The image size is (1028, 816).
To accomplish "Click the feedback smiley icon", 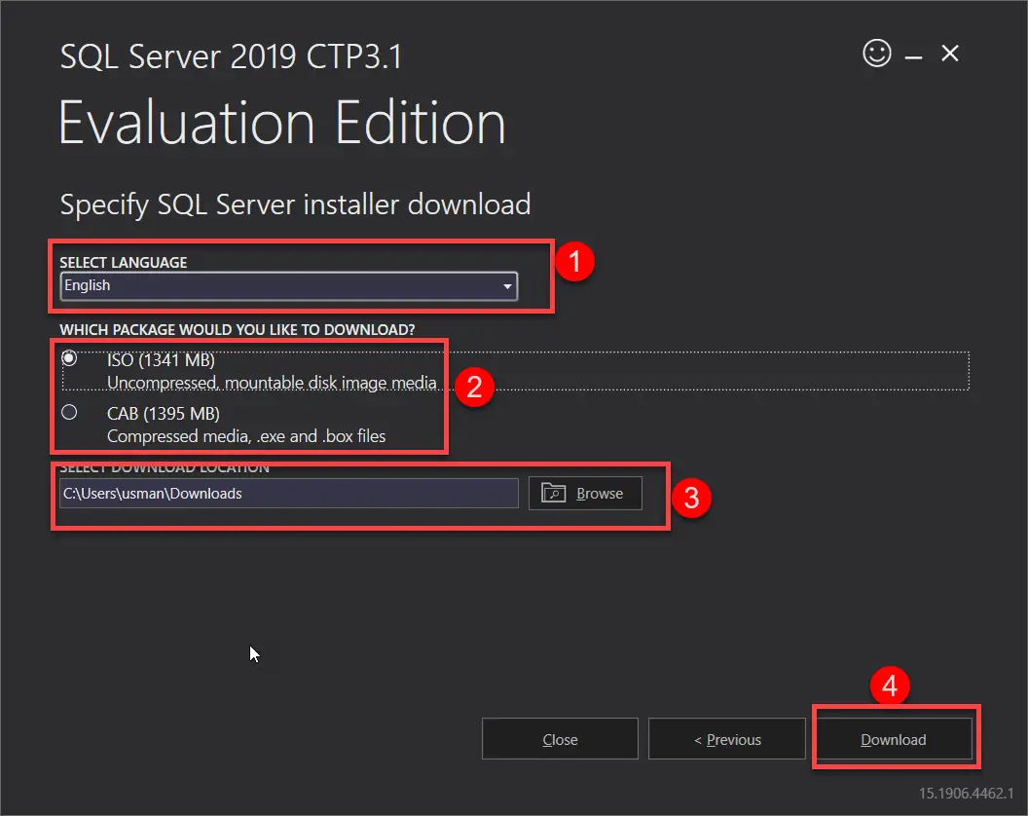I will point(876,54).
